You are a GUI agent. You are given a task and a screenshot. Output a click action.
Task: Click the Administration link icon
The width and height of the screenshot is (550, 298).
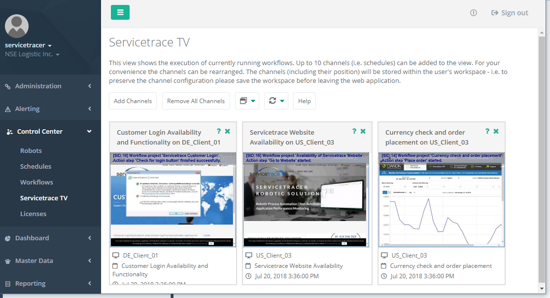pyautogui.click(x=8, y=86)
